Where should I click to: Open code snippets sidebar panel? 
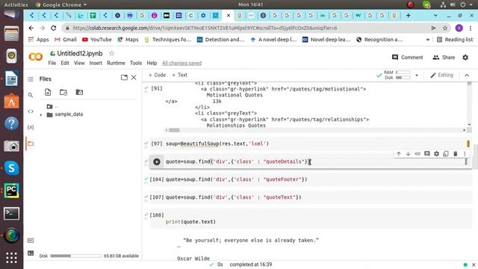pos(31,111)
